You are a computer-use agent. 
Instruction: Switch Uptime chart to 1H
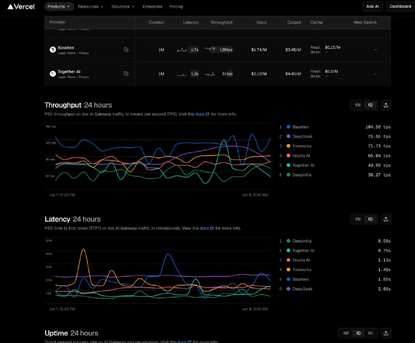370,333
